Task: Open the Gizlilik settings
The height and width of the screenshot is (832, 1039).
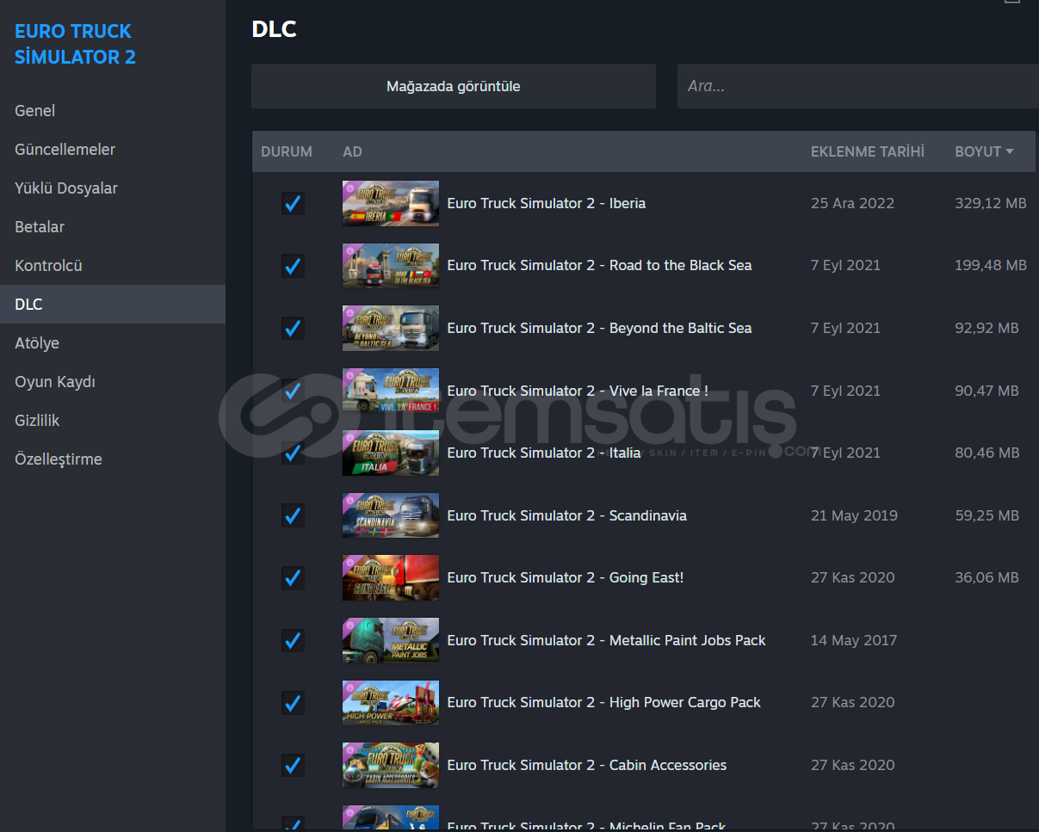Action: [x=113, y=421]
